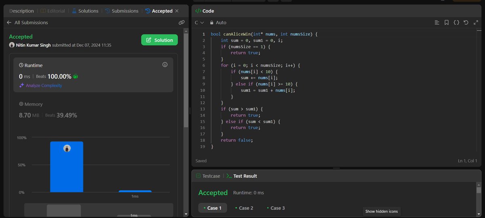Viewport: 485px width, 218px height.
Task: Reset code with undo arrow icon
Action: pyautogui.click(x=466, y=23)
